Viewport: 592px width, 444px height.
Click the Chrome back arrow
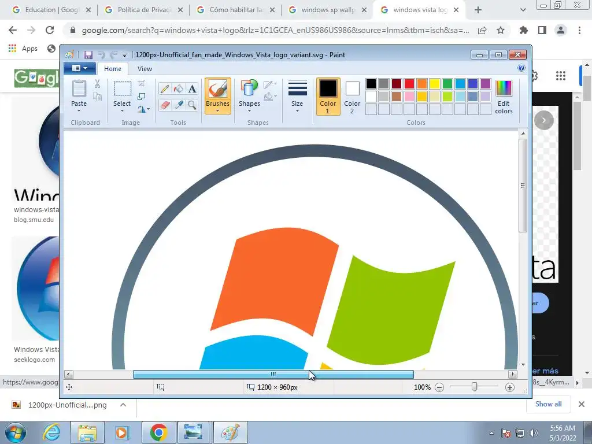tap(13, 30)
